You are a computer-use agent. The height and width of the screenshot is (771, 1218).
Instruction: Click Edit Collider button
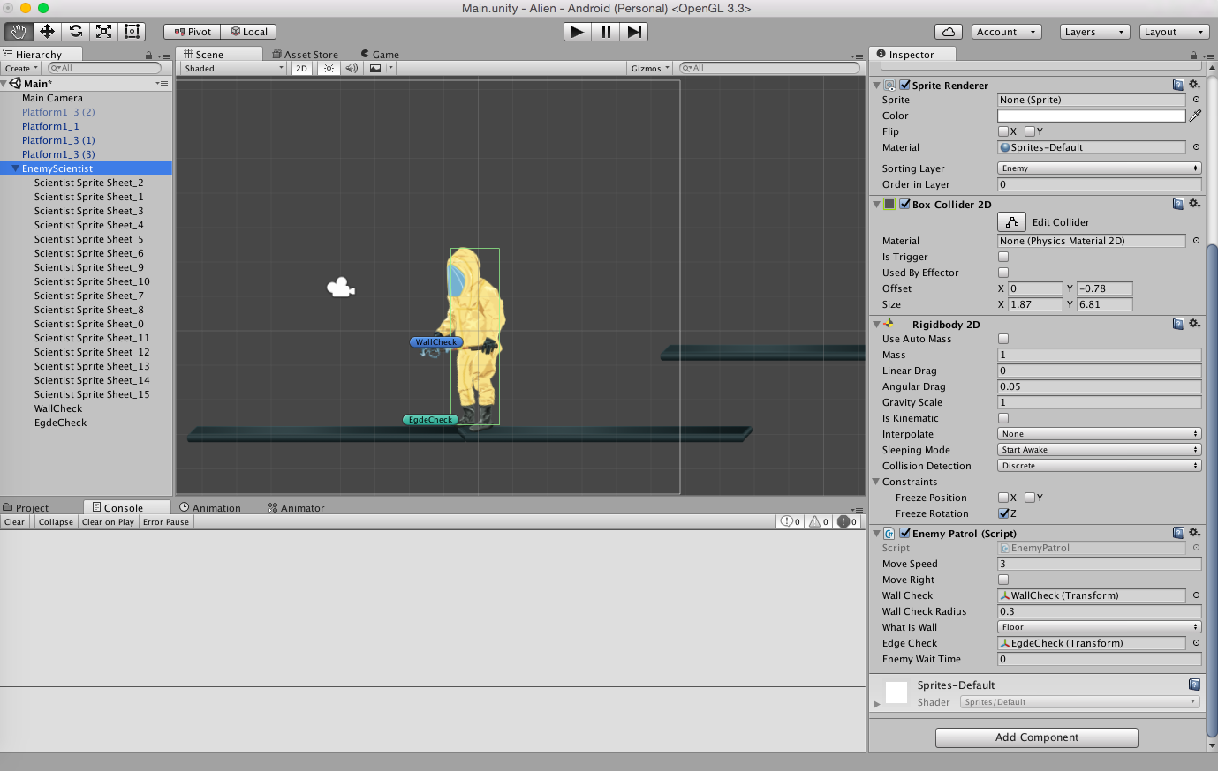pyautogui.click(x=1012, y=222)
